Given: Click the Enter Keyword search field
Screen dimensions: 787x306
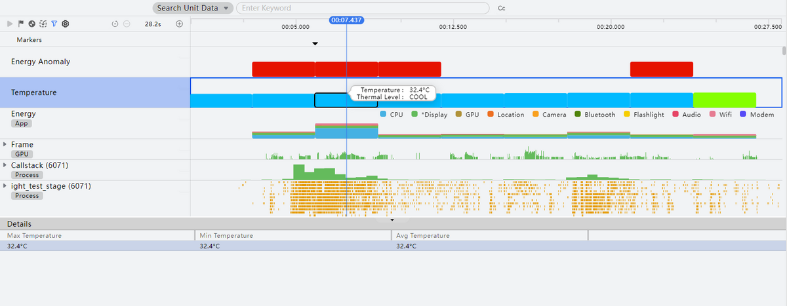Looking at the screenshot, I should [363, 9].
